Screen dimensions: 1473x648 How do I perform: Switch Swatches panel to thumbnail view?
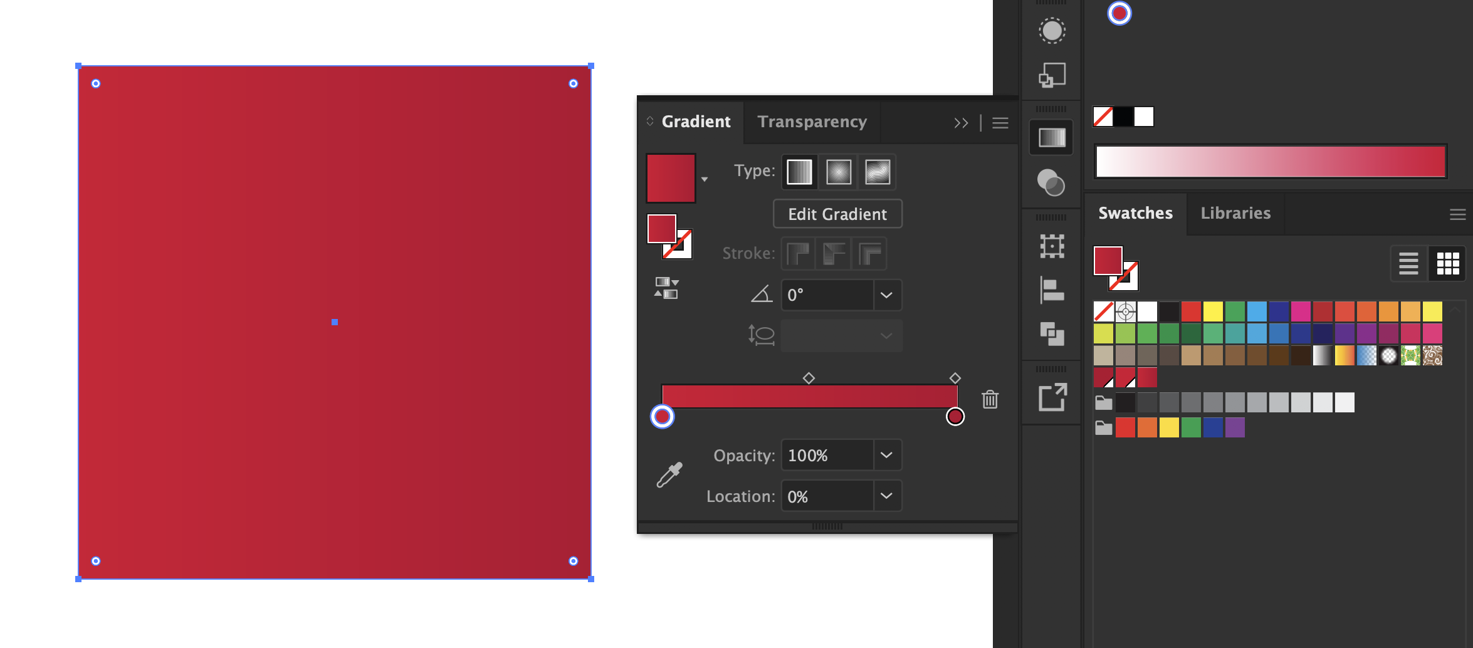(1449, 263)
